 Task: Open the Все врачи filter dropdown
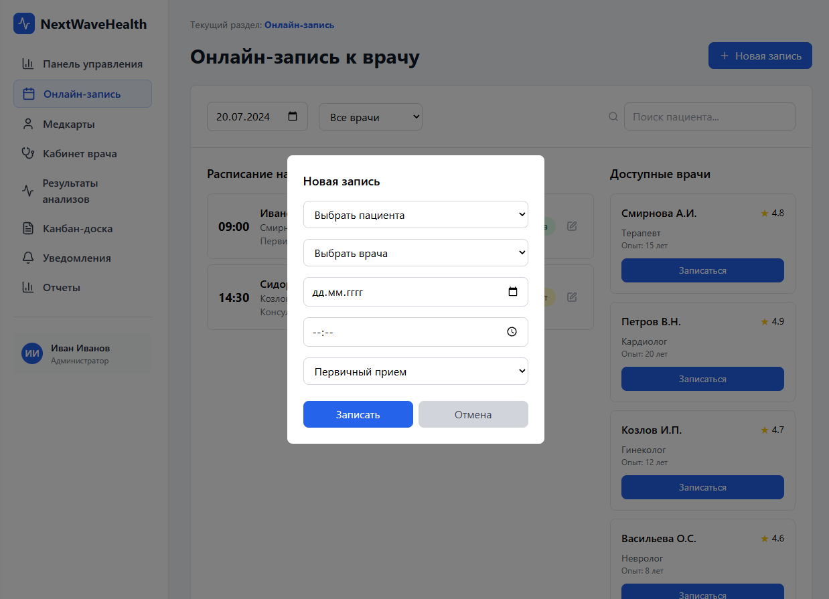coord(370,117)
